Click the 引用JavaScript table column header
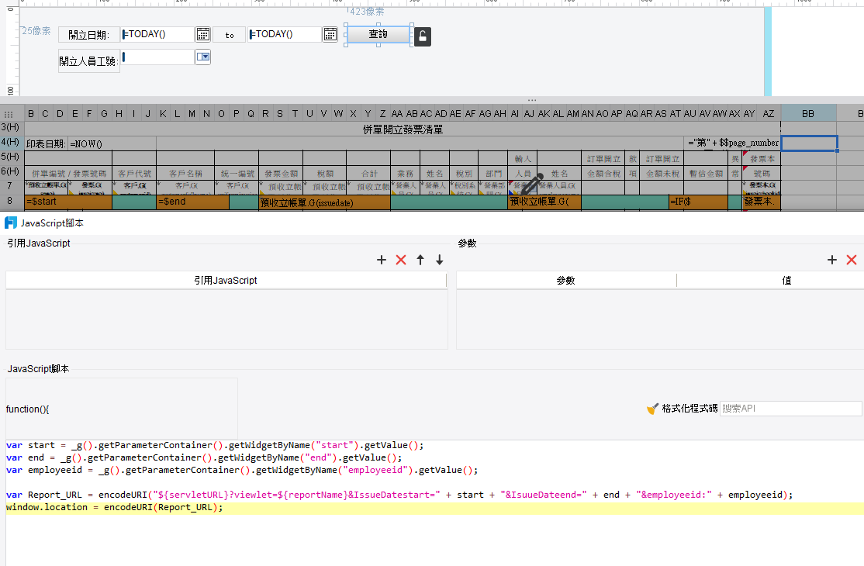 coord(226,280)
